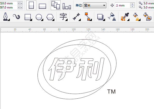Increase the nudge distance value
Image resolution: width=154 pixels, height=109 pixels.
[133, 4]
